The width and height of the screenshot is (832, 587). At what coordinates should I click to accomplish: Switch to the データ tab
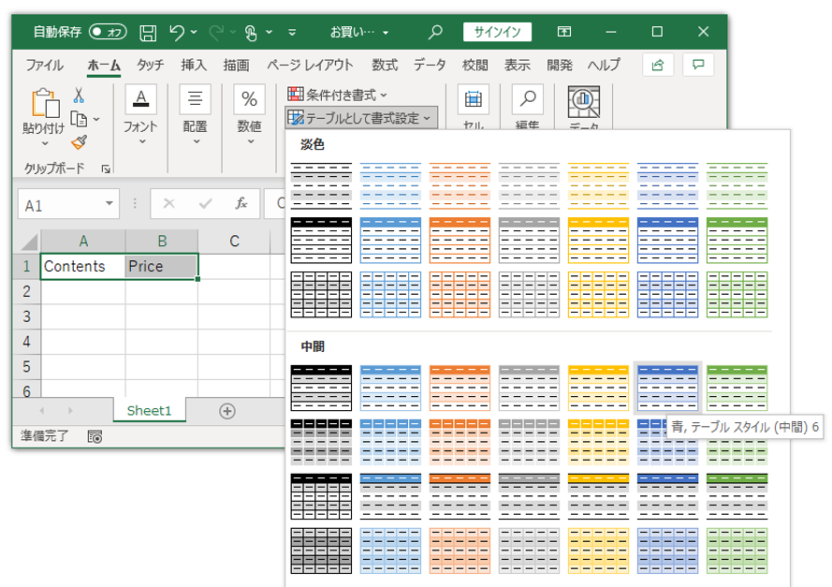430,65
